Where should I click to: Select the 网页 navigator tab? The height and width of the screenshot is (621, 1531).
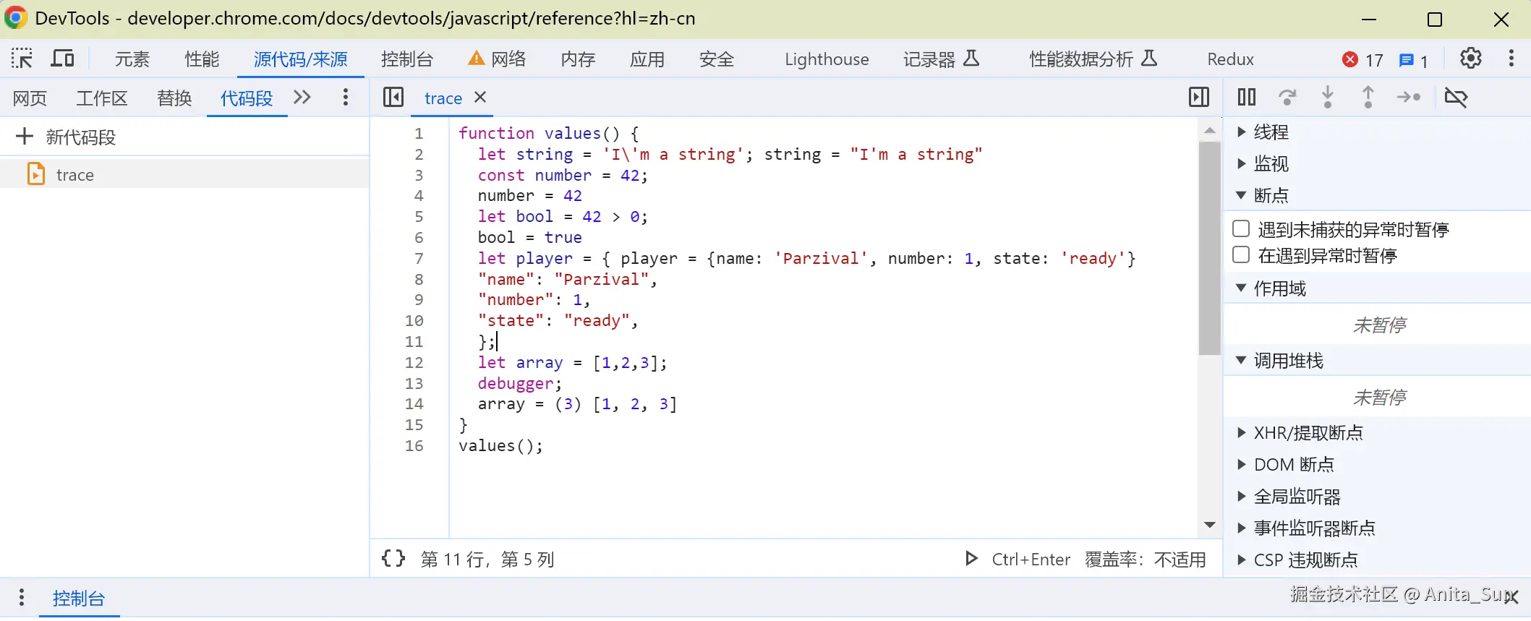point(30,98)
